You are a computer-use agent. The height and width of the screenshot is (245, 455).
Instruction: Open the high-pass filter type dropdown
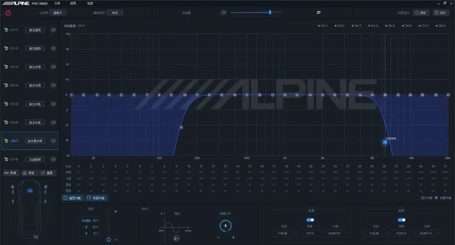pyautogui.click(x=284, y=233)
